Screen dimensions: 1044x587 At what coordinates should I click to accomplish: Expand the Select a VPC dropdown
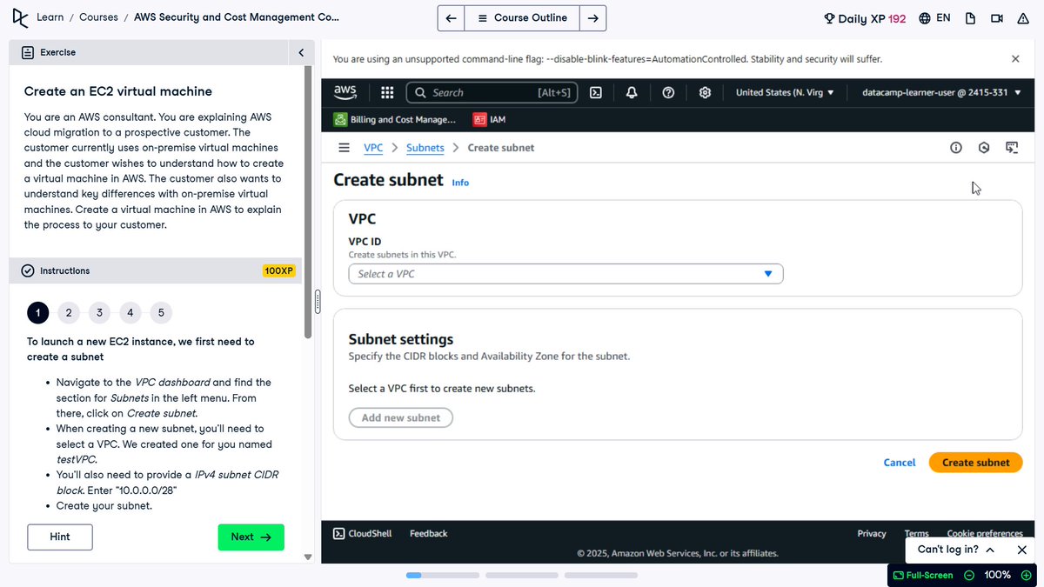(565, 274)
